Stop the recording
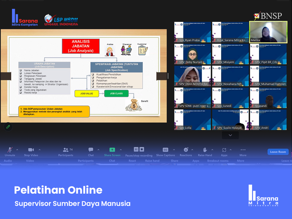Viewport: 292px width, 219px height. point(142,149)
